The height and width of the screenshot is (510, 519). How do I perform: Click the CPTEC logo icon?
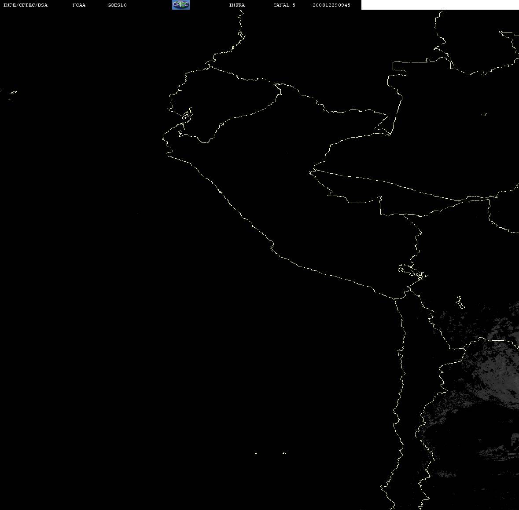coord(181,5)
